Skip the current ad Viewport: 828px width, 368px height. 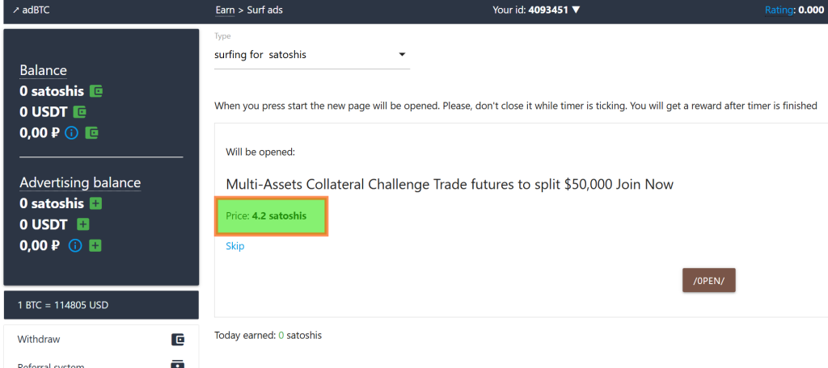235,246
